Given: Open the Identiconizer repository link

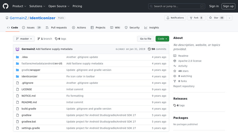Looking at the screenshot, I should click(42, 18).
